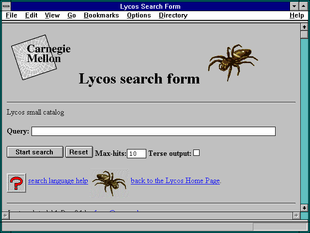
Task: Follow the search language help link
Action: (x=58, y=181)
